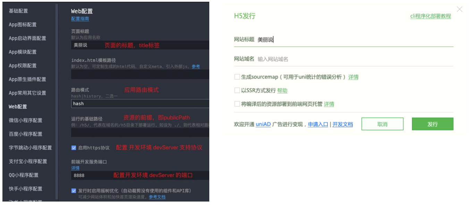Check the 以SSR方式发行 option
The height and width of the screenshot is (205, 471).
point(237,90)
